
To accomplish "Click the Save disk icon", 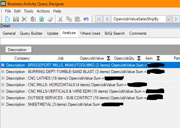I will [x=16, y=19].
